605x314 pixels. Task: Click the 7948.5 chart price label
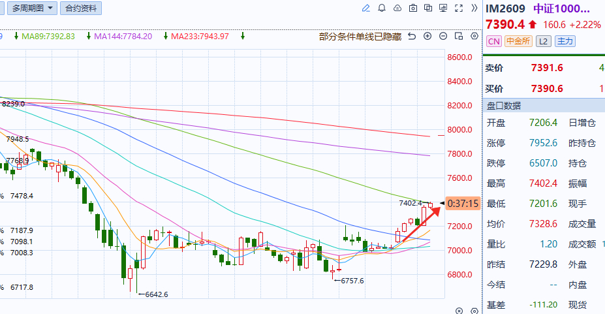pyautogui.click(x=18, y=139)
